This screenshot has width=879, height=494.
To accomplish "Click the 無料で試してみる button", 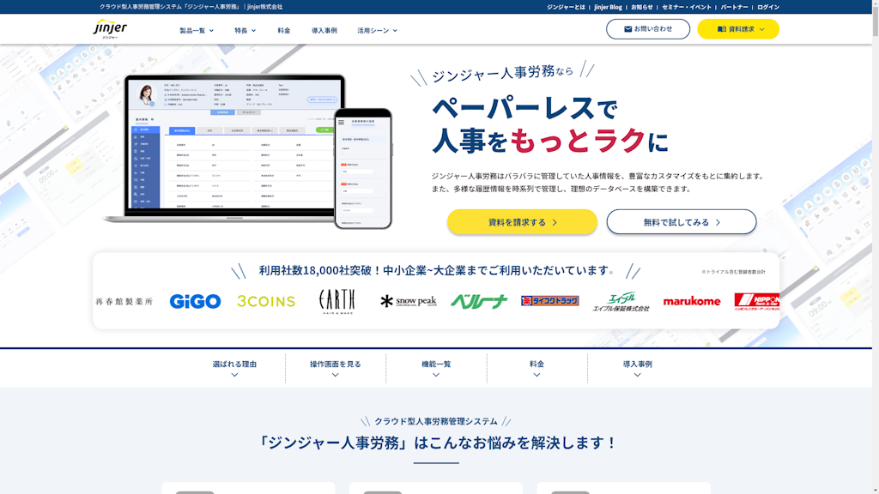I will point(682,222).
